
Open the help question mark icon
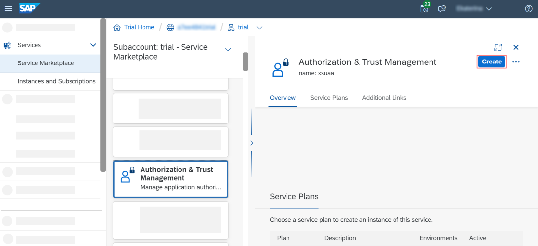[529, 9]
